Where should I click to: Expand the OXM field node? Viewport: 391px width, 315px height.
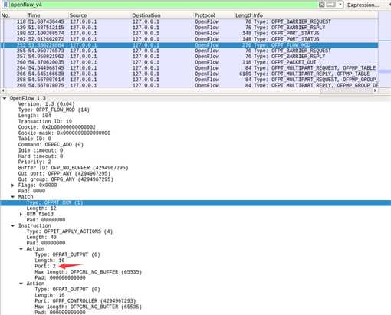pos(21,214)
